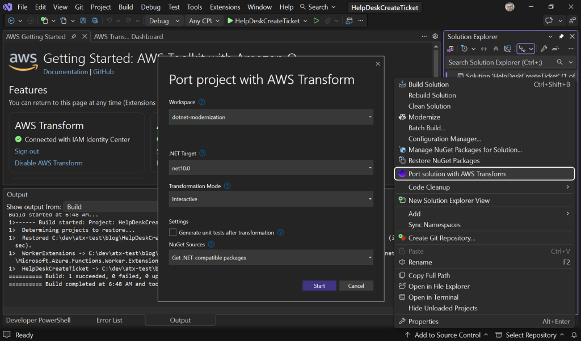Click help icon beside Generate unit tests option
Screen dimensions: 581x341
[280, 232]
